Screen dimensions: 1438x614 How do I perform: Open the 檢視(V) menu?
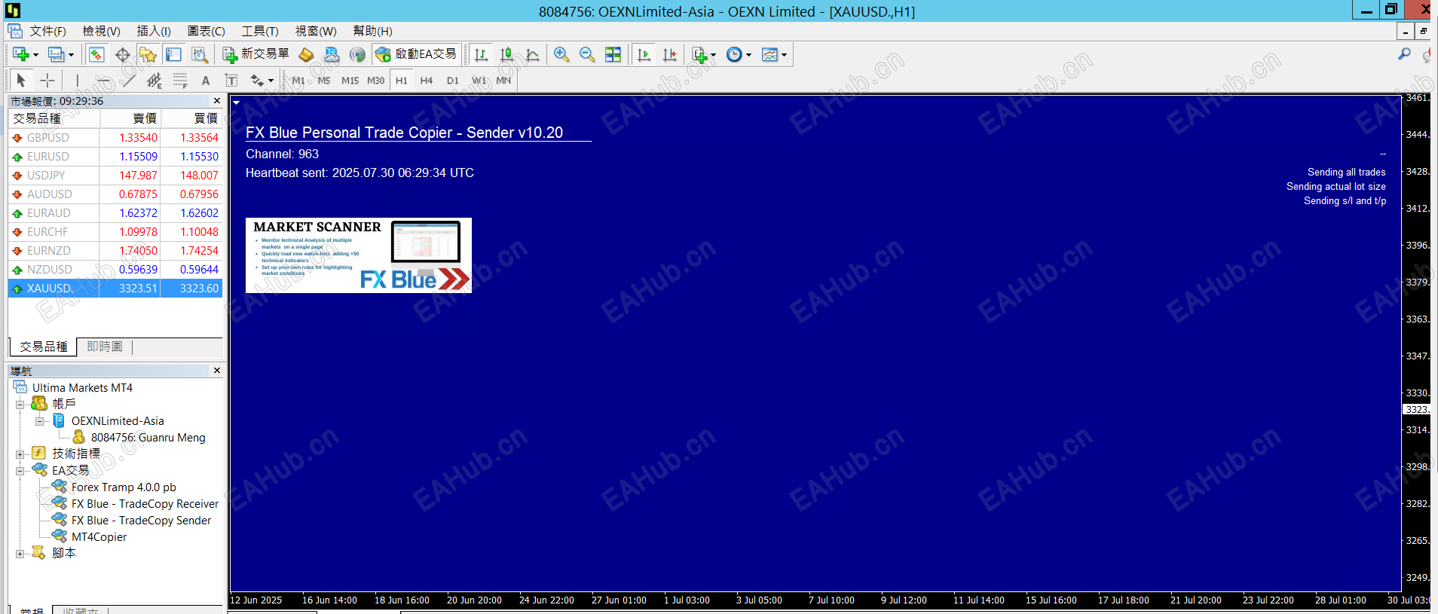[101, 31]
